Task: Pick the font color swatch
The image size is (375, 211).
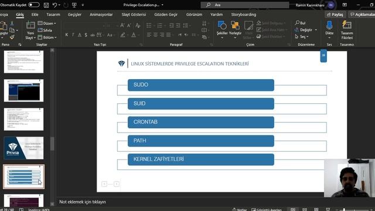Action: click(134, 35)
